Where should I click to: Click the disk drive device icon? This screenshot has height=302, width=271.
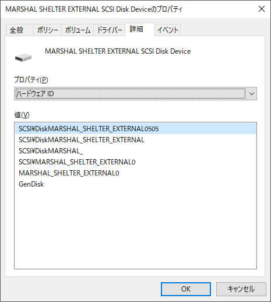pyautogui.click(x=23, y=58)
